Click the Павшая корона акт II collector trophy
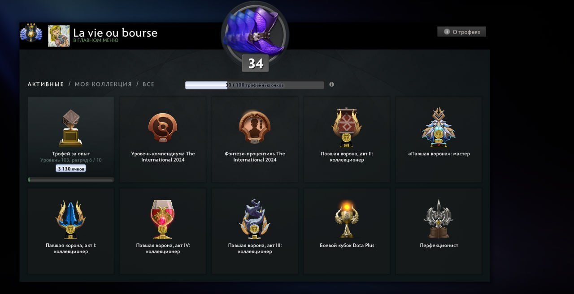This screenshot has height=294, width=574. [x=347, y=127]
